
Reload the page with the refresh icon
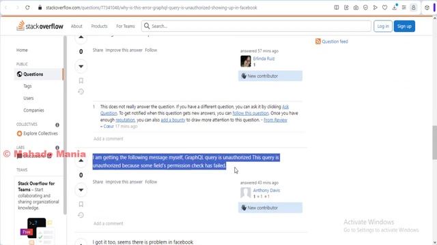pyautogui.click(x=27, y=7)
